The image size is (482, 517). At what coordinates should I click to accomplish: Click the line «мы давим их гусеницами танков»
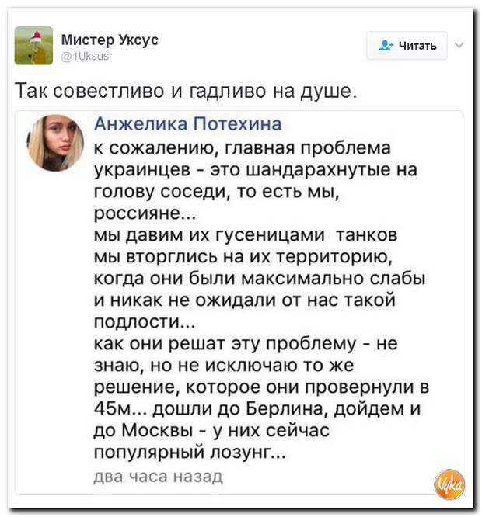246,234
